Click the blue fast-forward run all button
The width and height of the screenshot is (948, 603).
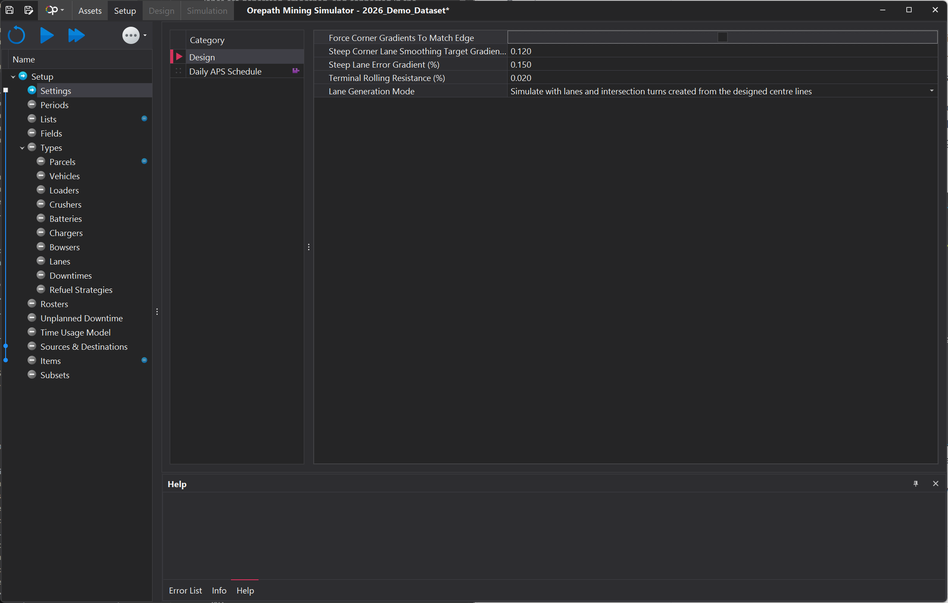point(76,35)
